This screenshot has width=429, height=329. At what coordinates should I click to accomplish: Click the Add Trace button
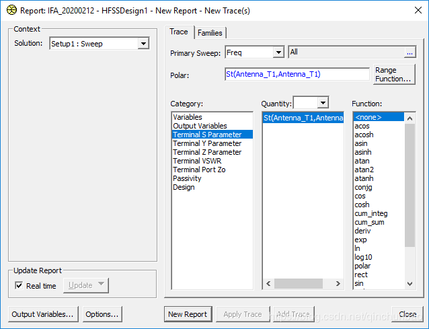click(x=293, y=314)
